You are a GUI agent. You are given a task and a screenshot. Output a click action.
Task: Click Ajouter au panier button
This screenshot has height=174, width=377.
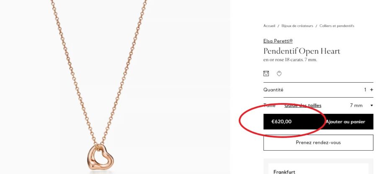[x=345, y=121]
